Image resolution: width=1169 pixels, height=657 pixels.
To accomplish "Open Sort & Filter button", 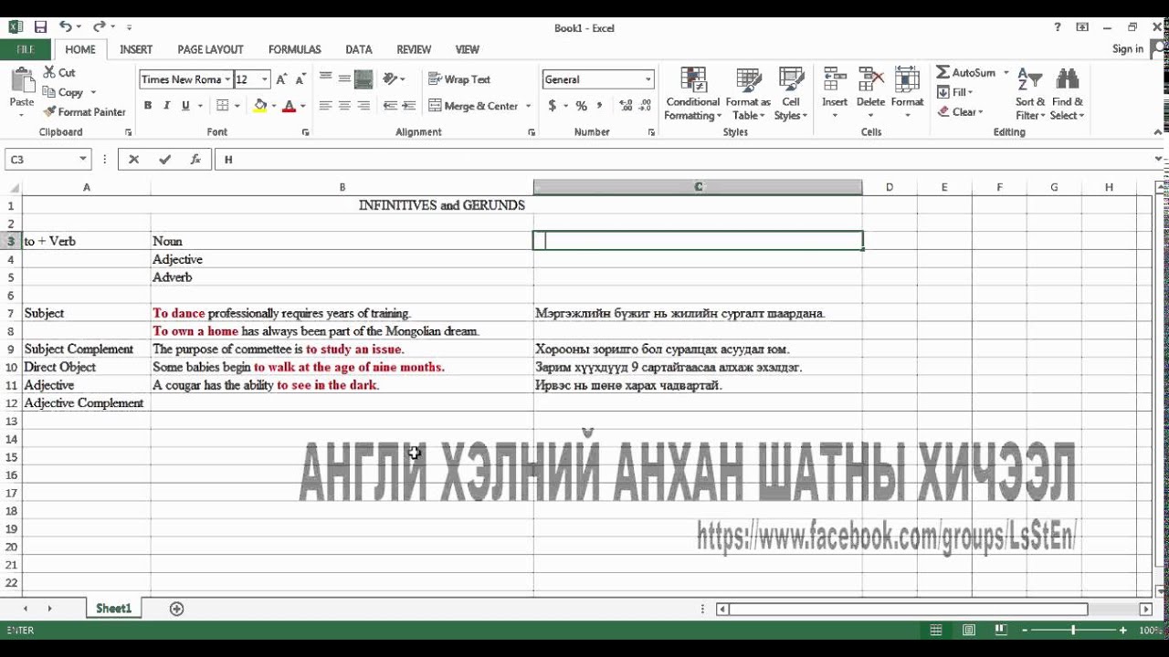I will click(x=1030, y=93).
